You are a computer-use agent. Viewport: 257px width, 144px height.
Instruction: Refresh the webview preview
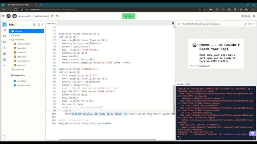pos(178,24)
